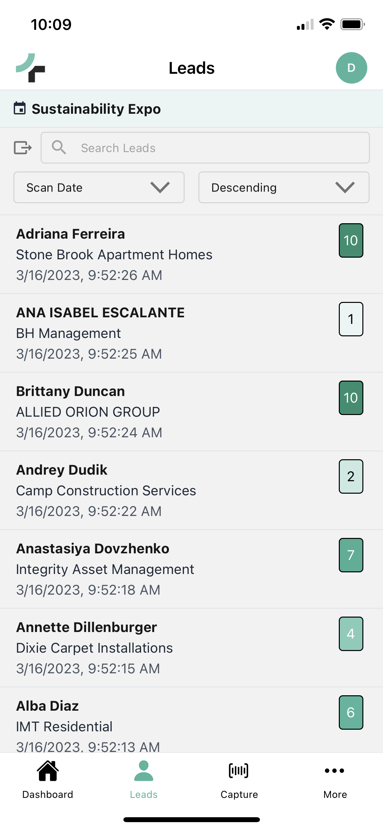This screenshot has width=383, height=830.
Task: Expand the Scan Date sort dropdown
Action: click(x=99, y=188)
